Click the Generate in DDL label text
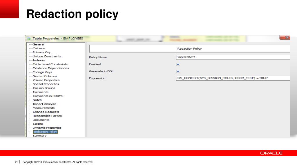The image size is (297, 167). point(101,71)
